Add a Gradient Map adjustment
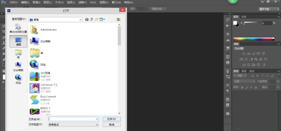This screenshot has height=131, width=281. [264, 65]
